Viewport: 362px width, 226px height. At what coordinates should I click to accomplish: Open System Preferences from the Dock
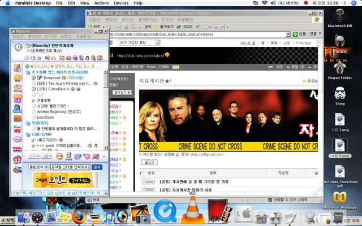click(x=244, y=214)
